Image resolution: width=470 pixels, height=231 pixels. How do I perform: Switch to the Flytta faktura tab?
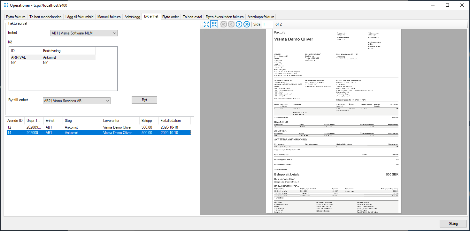pos(15,17)
